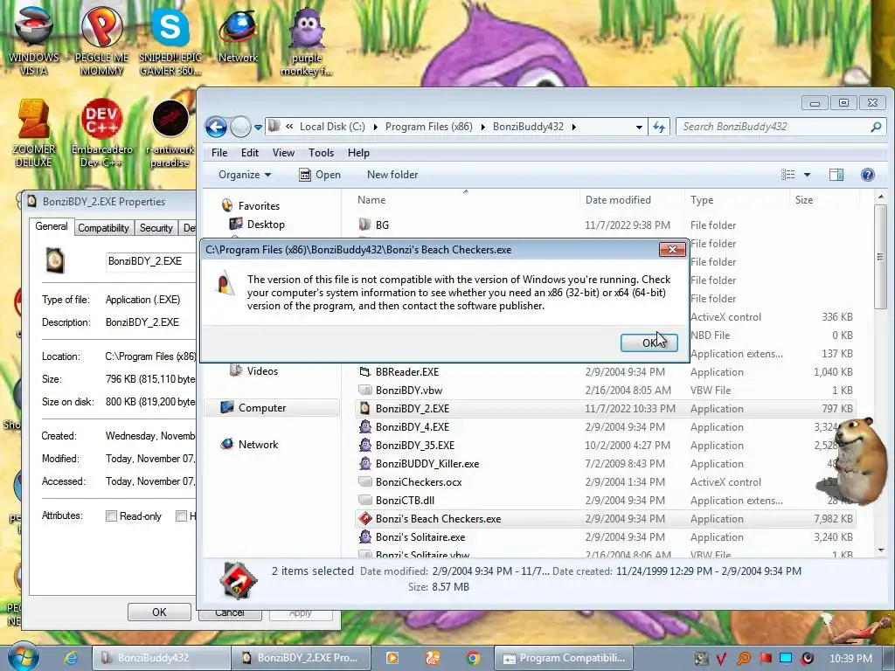Select the BonziBUDDY_Killer.exe file icon

pyautogui.click(x=364, y=463)
